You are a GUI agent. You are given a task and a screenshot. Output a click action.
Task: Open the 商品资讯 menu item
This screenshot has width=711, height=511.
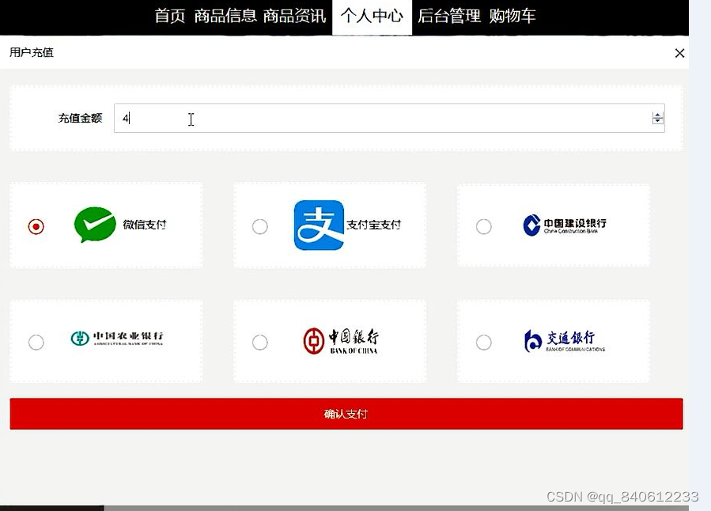pyautogui.click(x=294, y=16)
